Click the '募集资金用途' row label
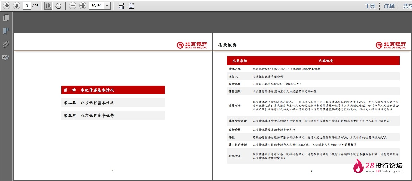Image resolution: width=412 pixels, height=181 pixels. tap(238, 121)
